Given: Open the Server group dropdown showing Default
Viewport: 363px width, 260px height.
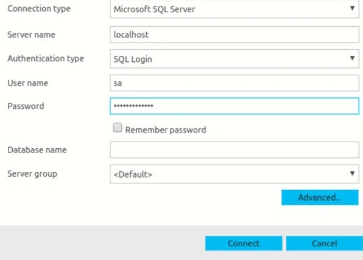Looking at the screenshot, I should 234,174.
